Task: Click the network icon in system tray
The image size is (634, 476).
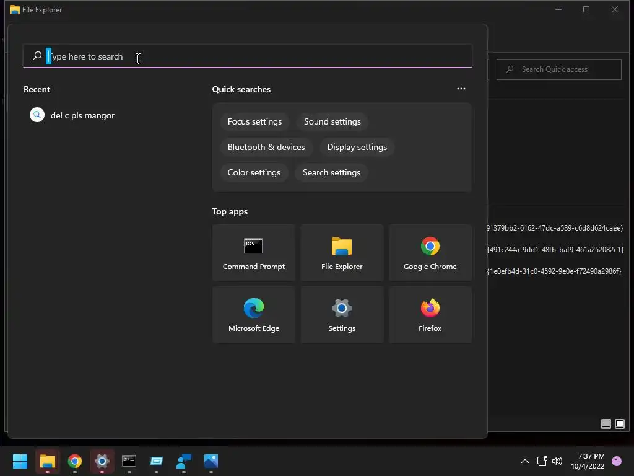Action: (x=542, y=461)
